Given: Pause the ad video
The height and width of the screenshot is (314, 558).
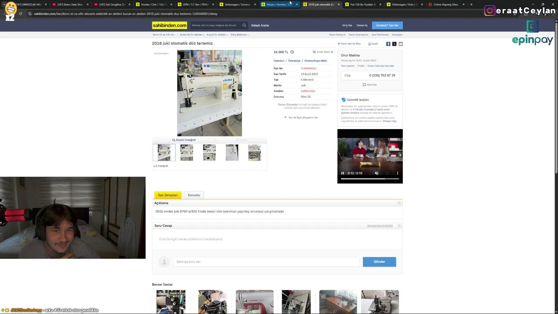Looking at the screenshot, I should pos(342,173).
